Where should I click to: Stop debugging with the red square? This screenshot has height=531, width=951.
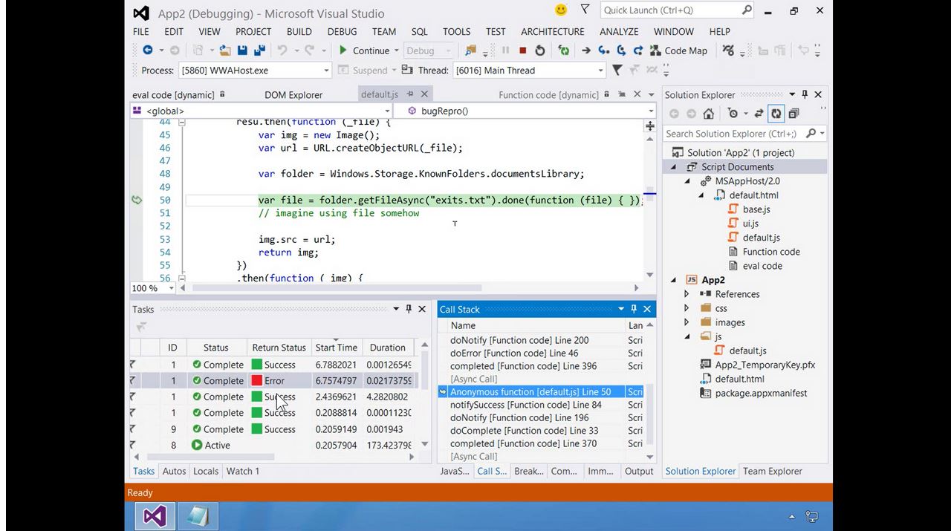point(522,51)
